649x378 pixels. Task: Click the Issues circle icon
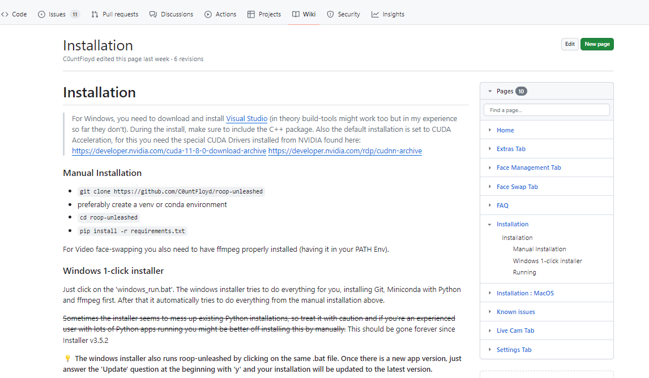(41, 14)
